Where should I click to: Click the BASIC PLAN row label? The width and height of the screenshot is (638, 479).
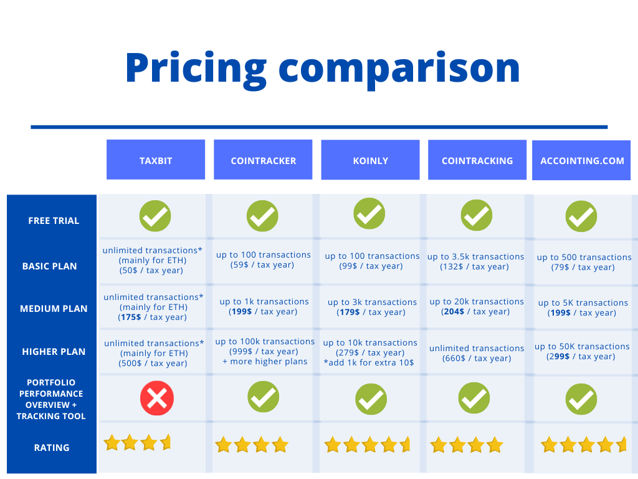click(x=50, y=266)
